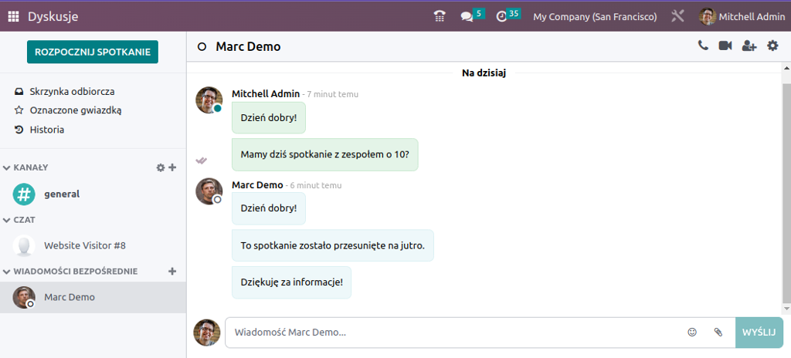Click Mitchell Admin avatar in top bar
The image size is (791, 358).
[x=708, y=17]
